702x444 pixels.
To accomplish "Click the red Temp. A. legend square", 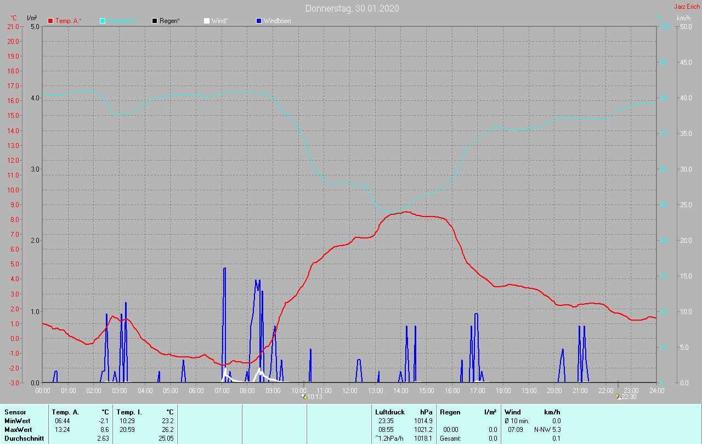I will point(50,21).
